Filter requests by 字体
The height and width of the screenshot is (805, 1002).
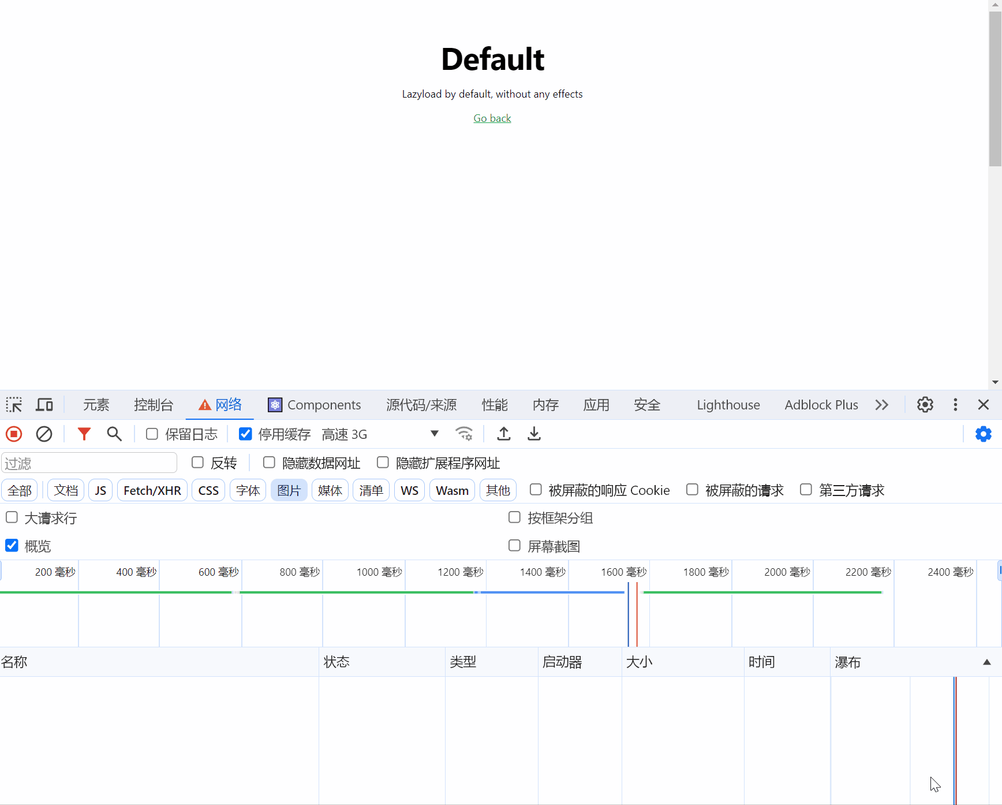click(248, 490)
